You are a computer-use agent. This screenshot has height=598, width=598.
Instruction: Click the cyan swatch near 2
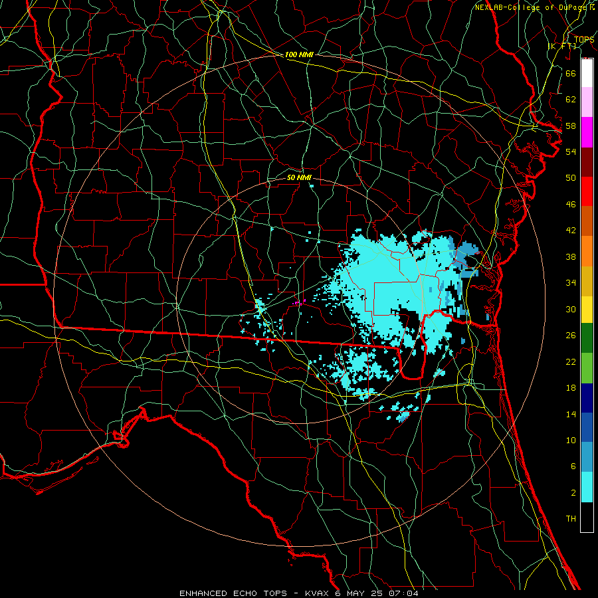pyautogui.click(x=587, y=487)
